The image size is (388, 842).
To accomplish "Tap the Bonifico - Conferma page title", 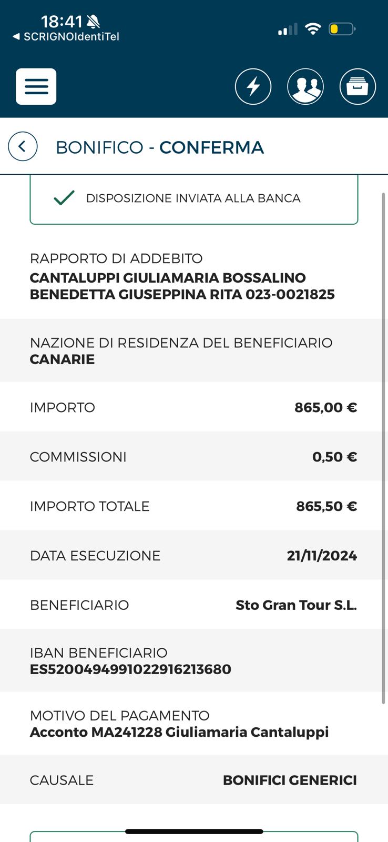I will 160,147.
